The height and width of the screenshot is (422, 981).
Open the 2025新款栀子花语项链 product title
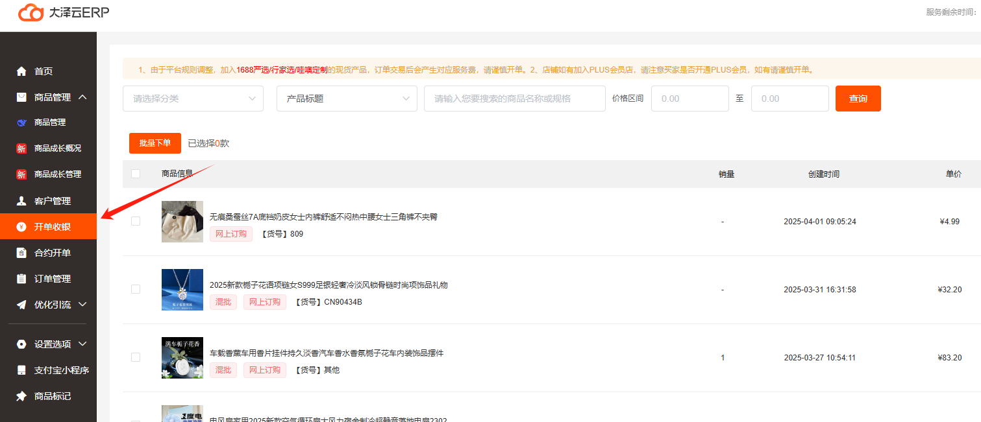(x=329, y=285)
